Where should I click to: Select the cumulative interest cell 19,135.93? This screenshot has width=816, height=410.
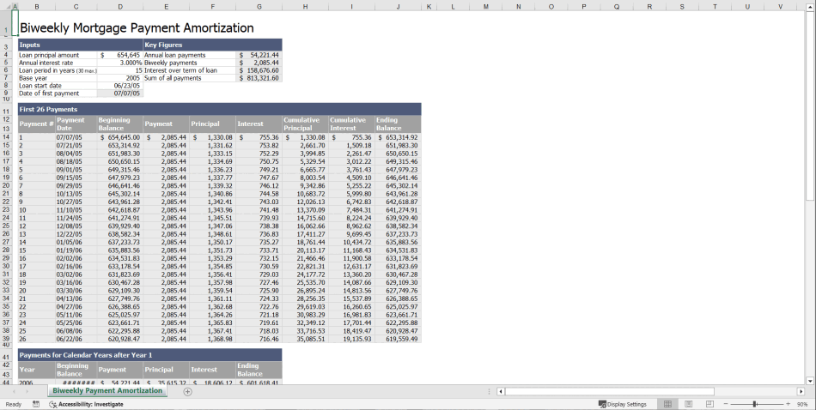(x=351, y=339)
